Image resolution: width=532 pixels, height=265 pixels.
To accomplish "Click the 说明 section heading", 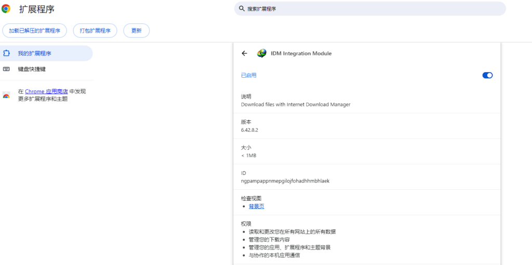I will [246, 96].
